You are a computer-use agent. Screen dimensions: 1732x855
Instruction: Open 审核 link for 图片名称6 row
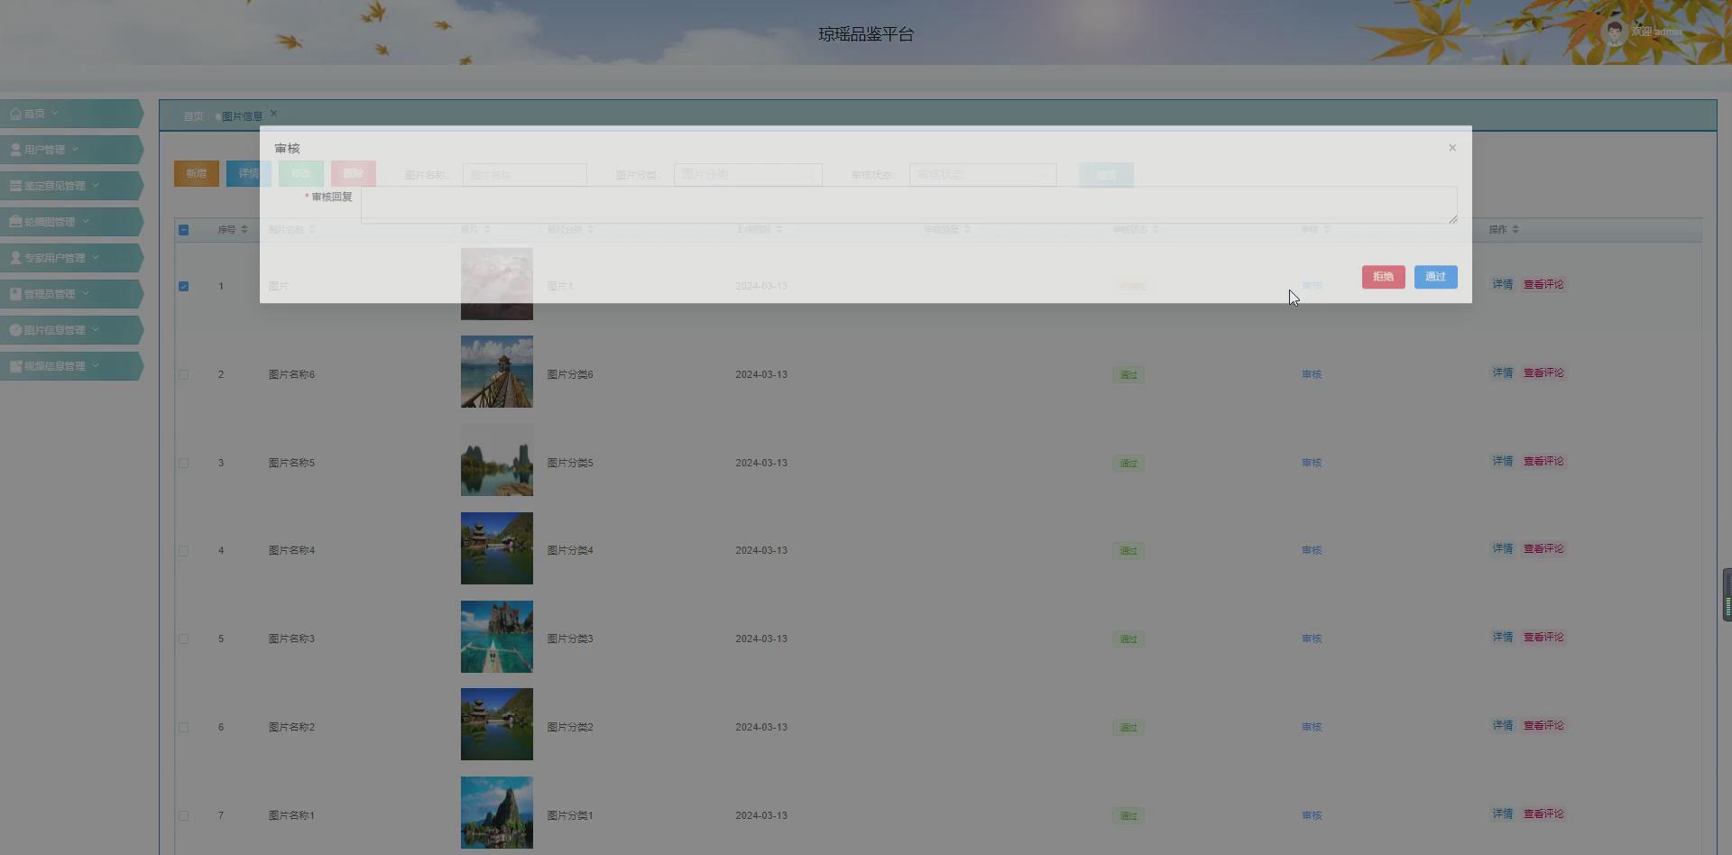[1312, 374]
